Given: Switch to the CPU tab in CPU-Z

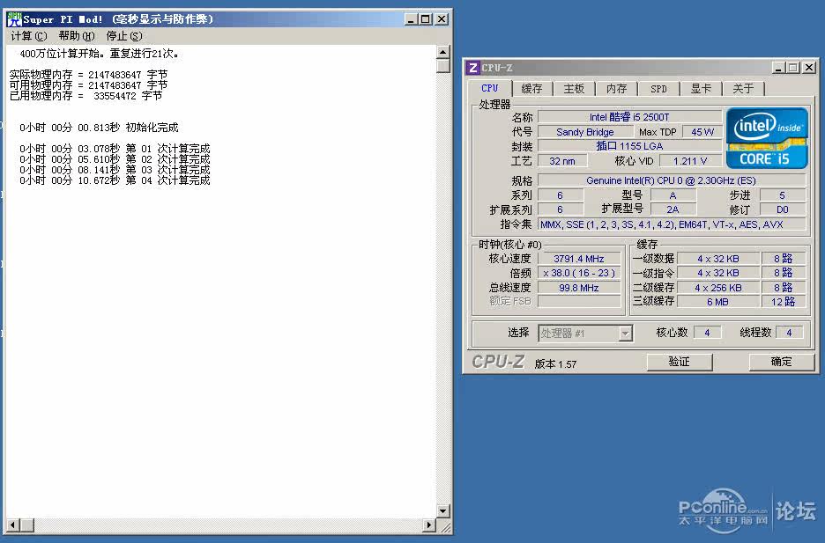Looking at the screenshot, I should pyautogui.click(x=489, y=88).
